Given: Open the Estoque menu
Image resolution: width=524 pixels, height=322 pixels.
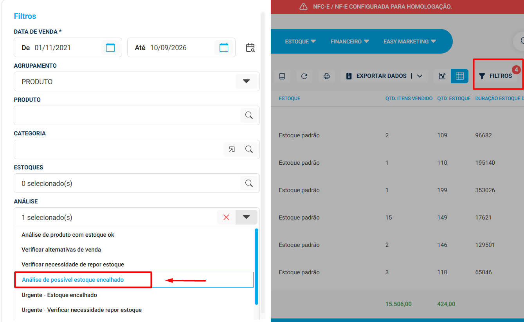Looking at the screenshot, I should 301,41.
